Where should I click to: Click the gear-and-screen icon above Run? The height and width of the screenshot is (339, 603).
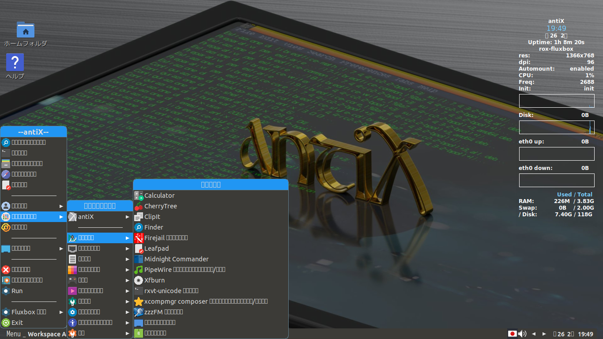coord(6,280)
